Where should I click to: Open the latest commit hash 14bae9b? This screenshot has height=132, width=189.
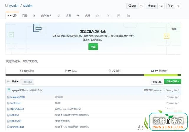tap(158, 90)
